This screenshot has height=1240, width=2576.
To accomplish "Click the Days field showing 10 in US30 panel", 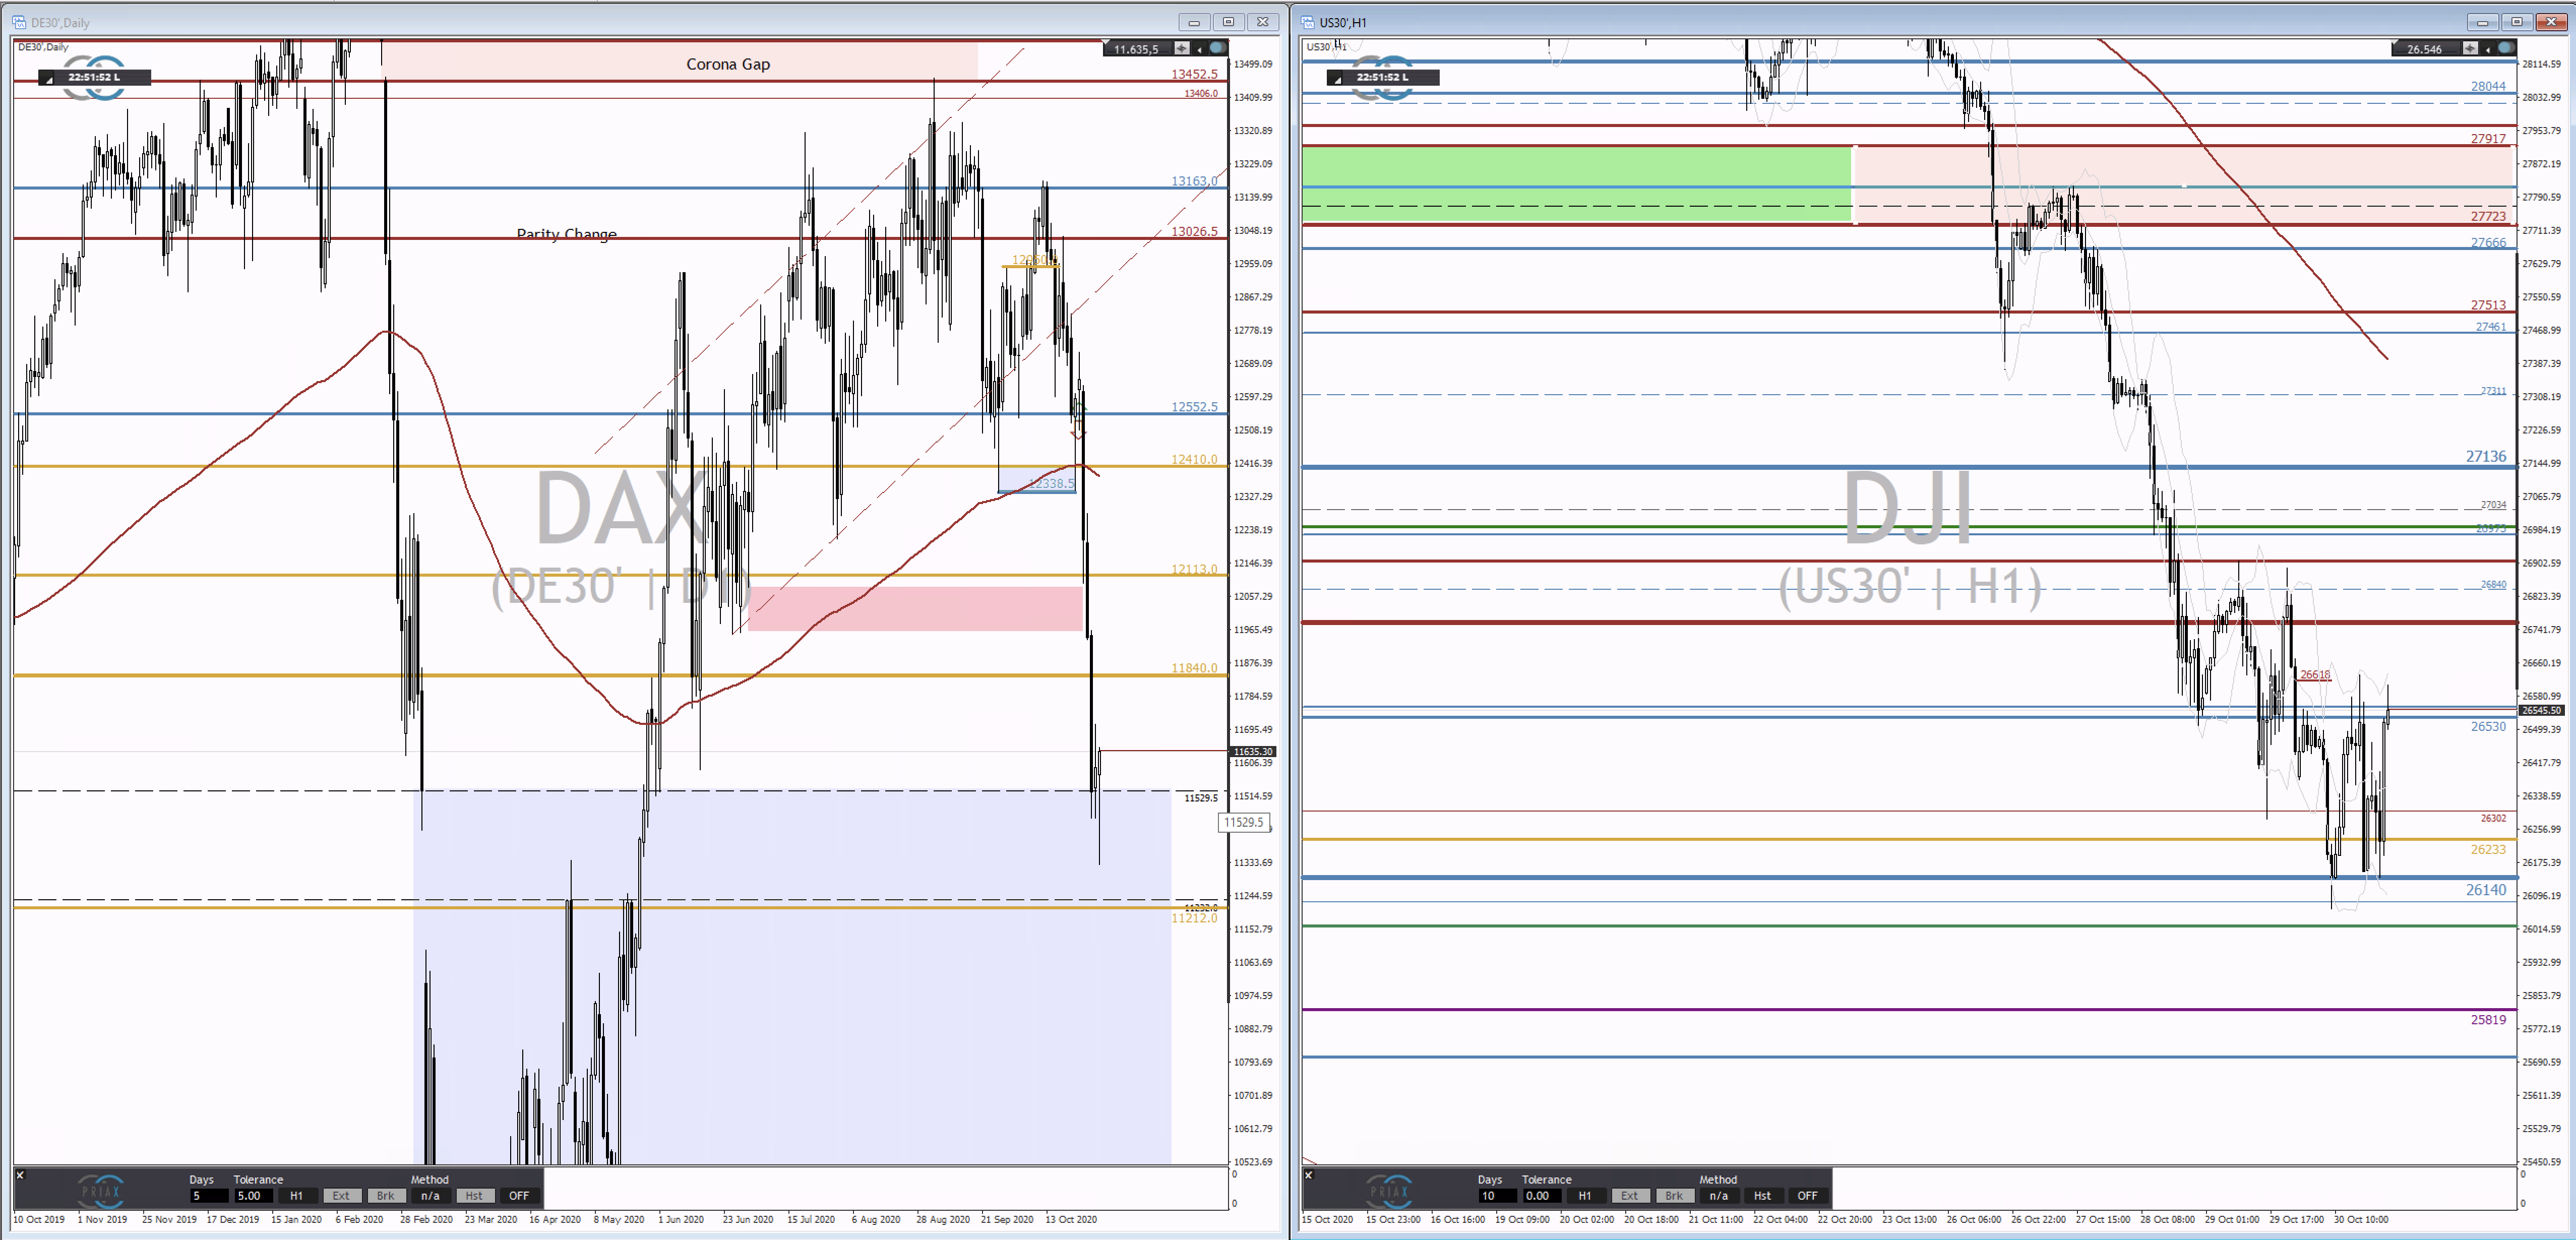I will point(1498,1196).
